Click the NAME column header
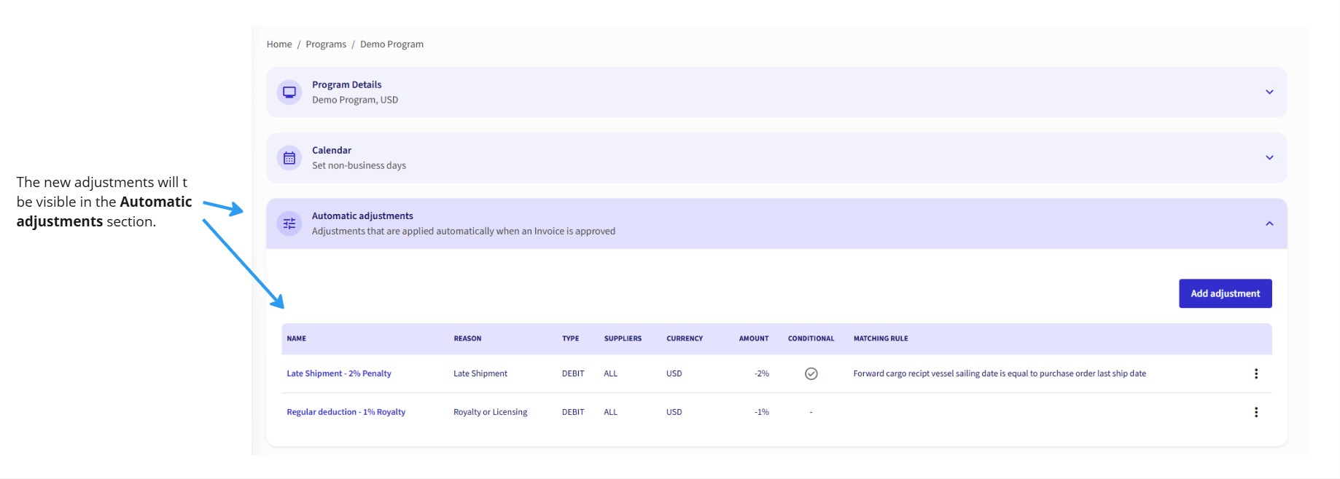The width and height of the screenshot is (1340, 479). tap(297, 339)
